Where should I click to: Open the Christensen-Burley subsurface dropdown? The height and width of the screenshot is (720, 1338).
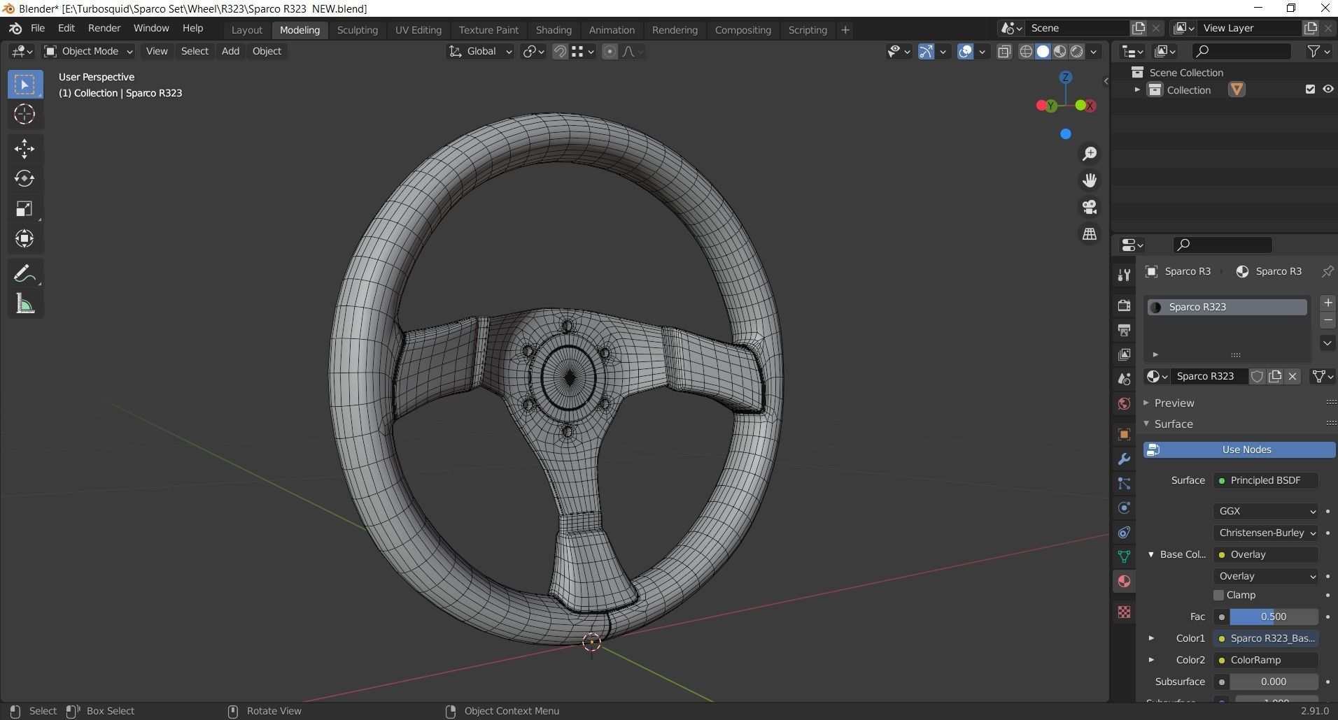[x=1265, y=533]
